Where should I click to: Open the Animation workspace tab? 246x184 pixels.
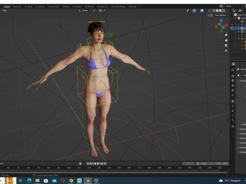click(77, 7)
